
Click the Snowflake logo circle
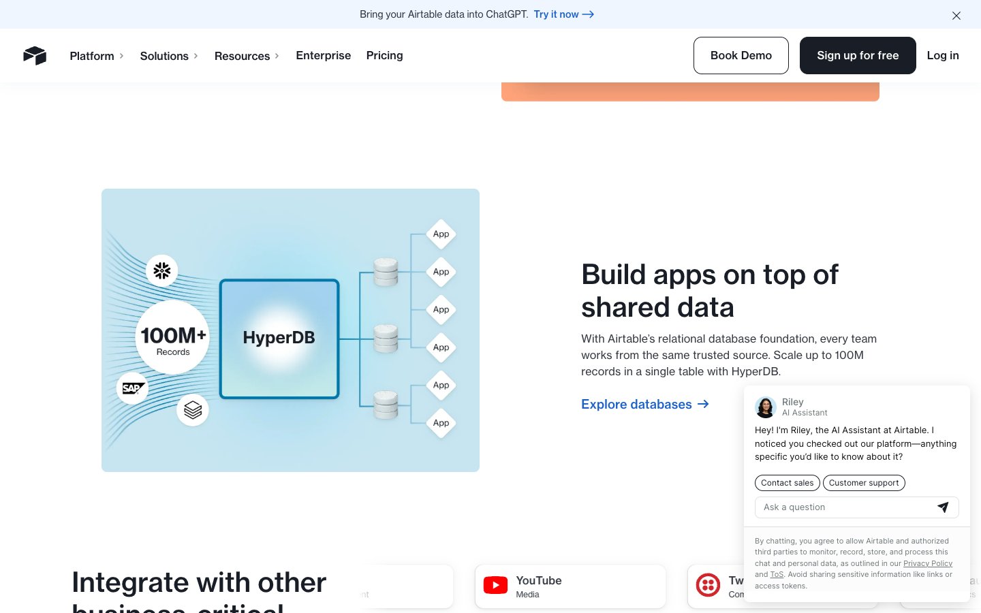(162, 270)
